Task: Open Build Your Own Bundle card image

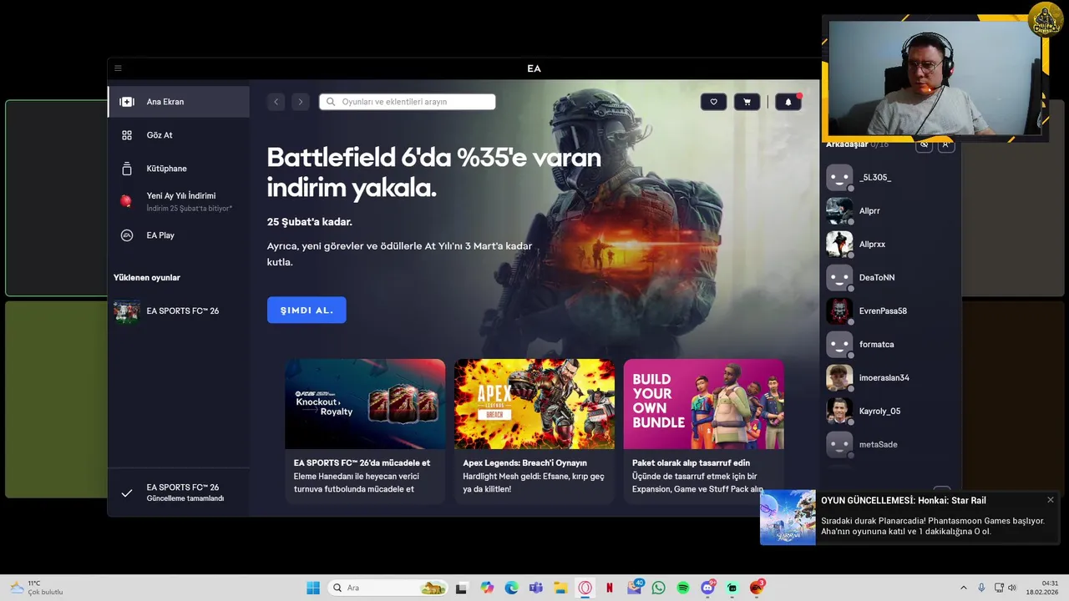Action: pyautogui.click(x=704, y=404)
